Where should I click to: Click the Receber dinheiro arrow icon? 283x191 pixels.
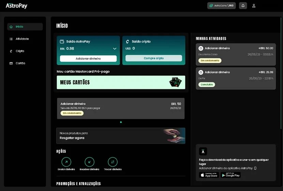90,162
